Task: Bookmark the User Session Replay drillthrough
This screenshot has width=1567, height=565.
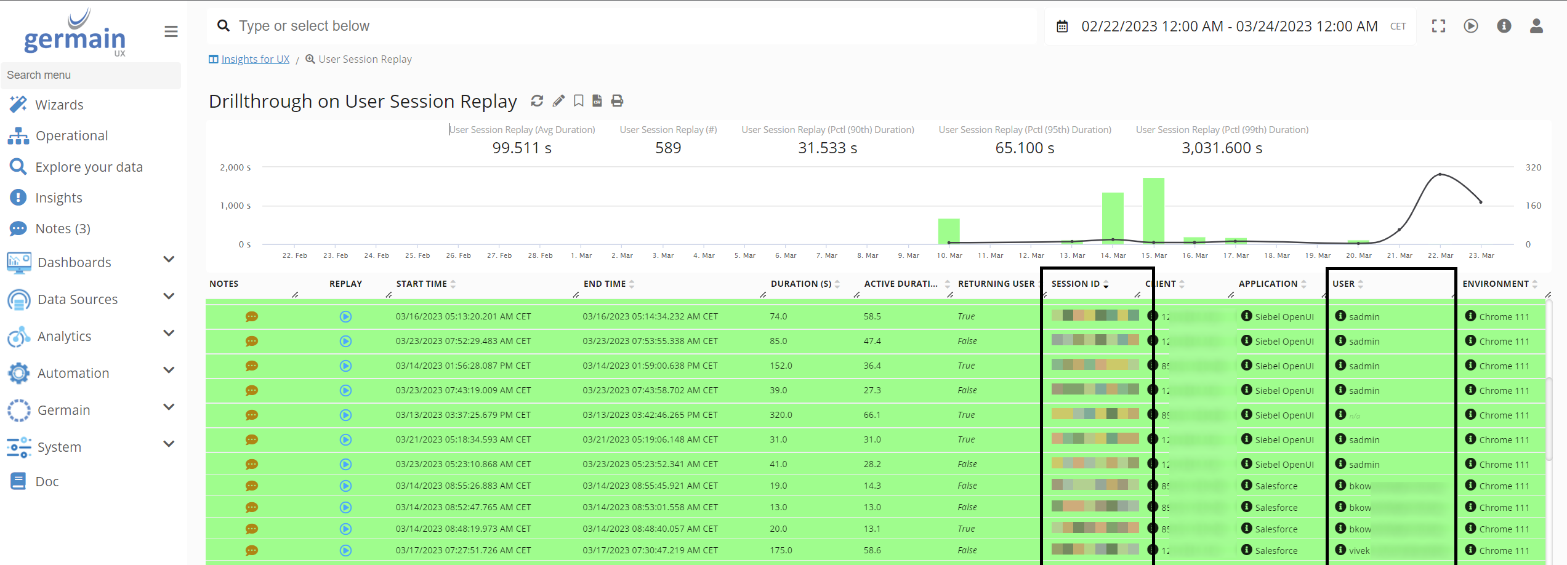Action: point(578,100)
